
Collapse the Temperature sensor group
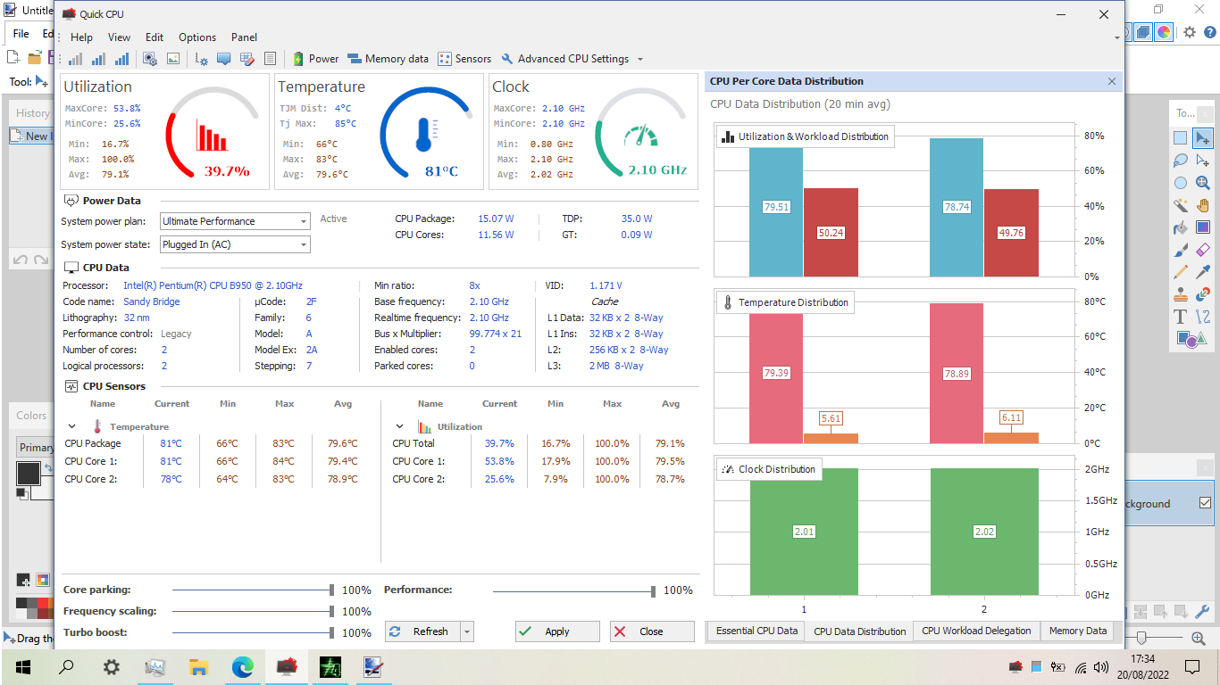click(72, 426)
